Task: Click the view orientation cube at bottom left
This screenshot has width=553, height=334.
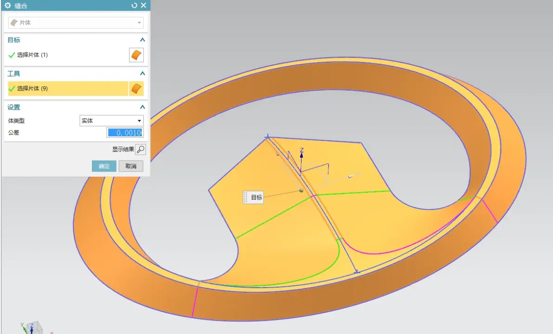Action: coord(34,328)
